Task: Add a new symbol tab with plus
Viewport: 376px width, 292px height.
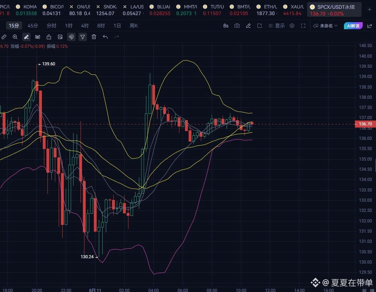Action: 370,9
